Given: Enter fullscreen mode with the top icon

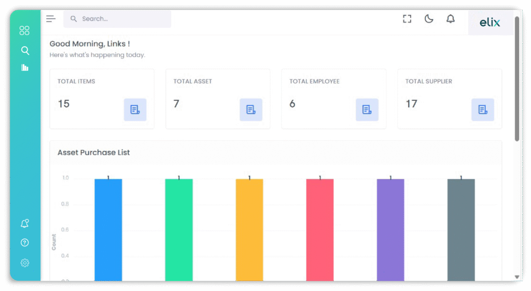Looking at the screenshot, I should tap(407, 19).
